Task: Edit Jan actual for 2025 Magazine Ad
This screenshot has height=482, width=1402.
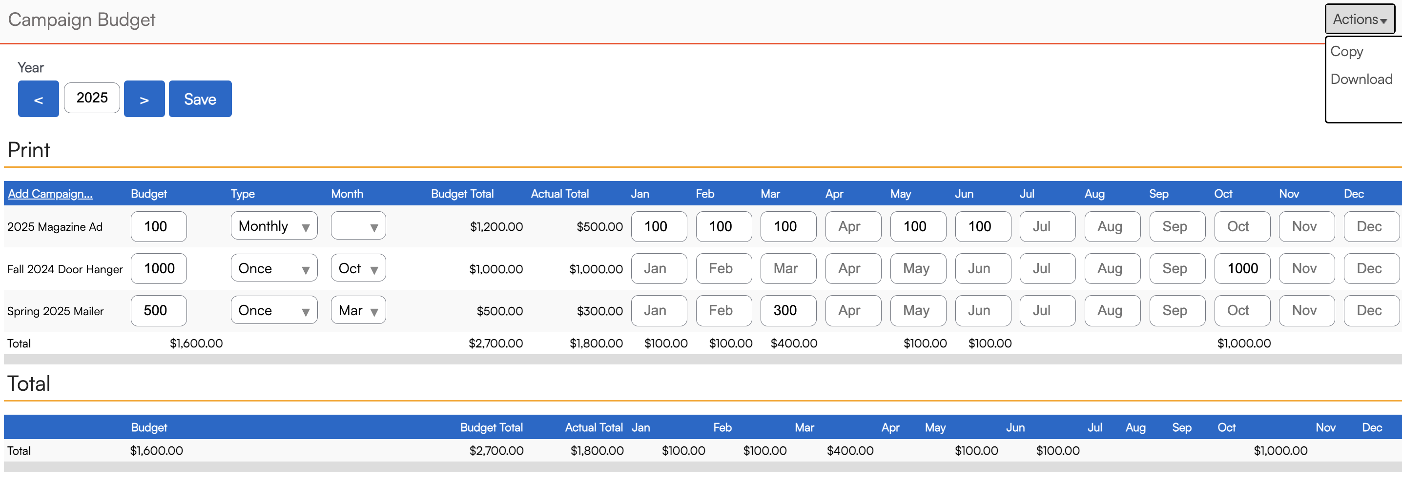Action: pyautogui.click(x=659, y=226)
